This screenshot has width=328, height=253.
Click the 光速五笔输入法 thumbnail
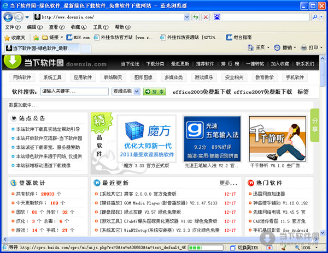(x=212, y=139)
